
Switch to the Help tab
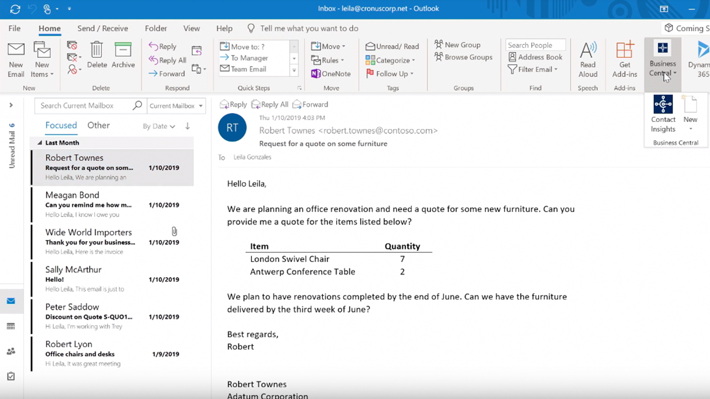tap(224, 28)
